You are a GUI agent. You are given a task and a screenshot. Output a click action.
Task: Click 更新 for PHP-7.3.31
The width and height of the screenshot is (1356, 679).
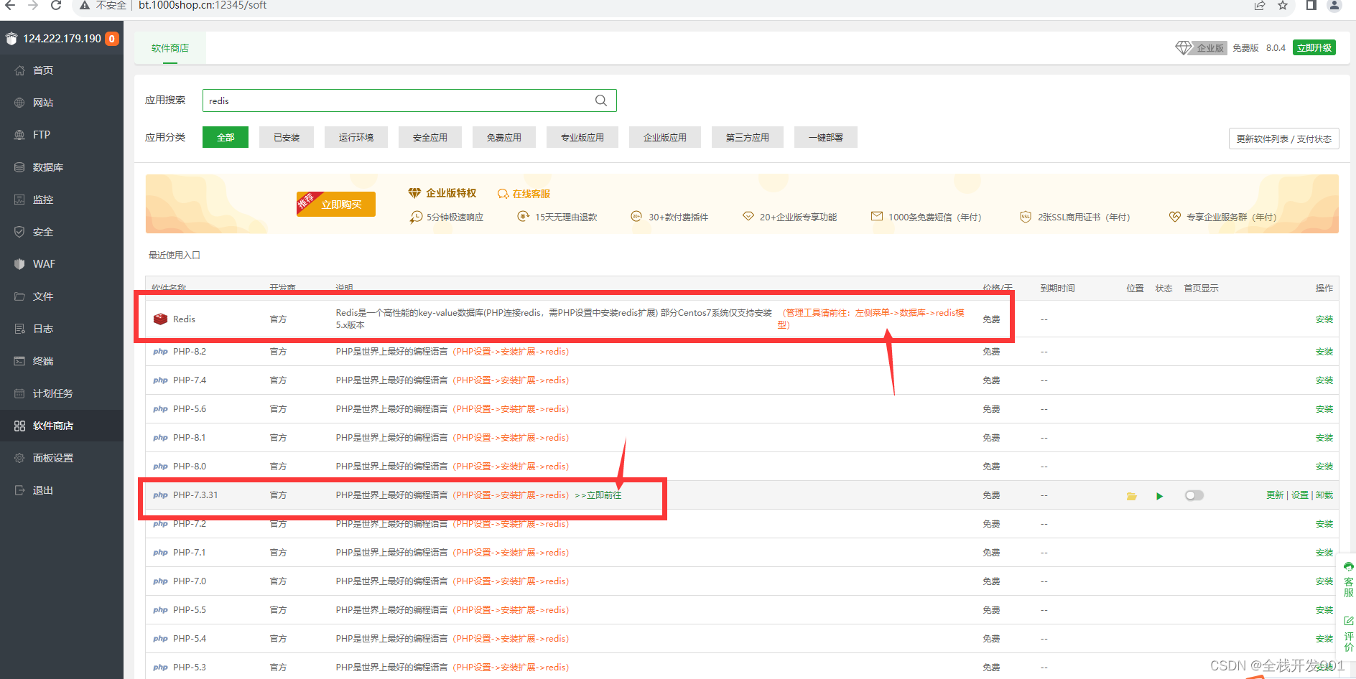(x=1275, y=495)
